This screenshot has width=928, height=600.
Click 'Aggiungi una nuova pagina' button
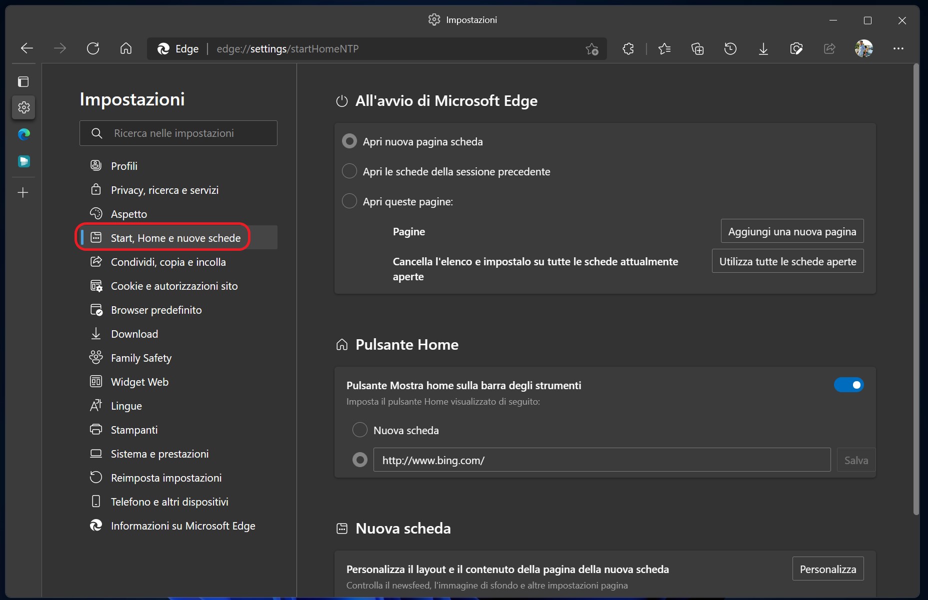[792, 231]
